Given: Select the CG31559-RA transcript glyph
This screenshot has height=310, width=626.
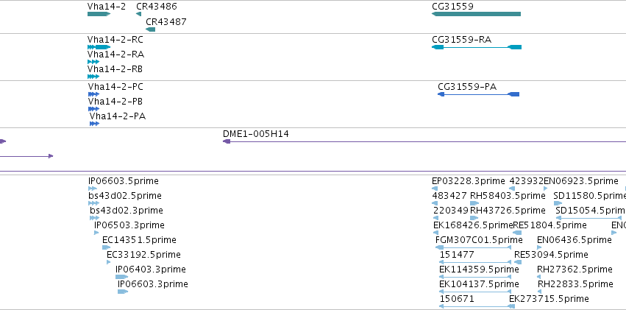Looking at the screenshot, I should pos(477,47).
